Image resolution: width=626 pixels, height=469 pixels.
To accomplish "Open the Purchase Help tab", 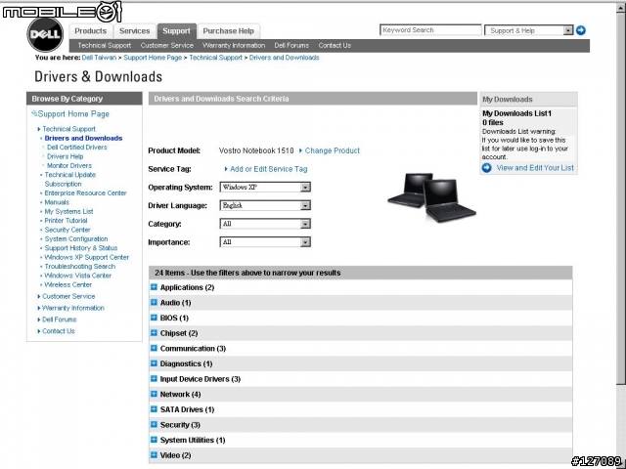I will (x=228, y=31).
